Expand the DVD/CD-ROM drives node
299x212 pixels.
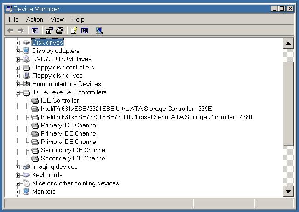pyautogui.click(x=17, y=59)
